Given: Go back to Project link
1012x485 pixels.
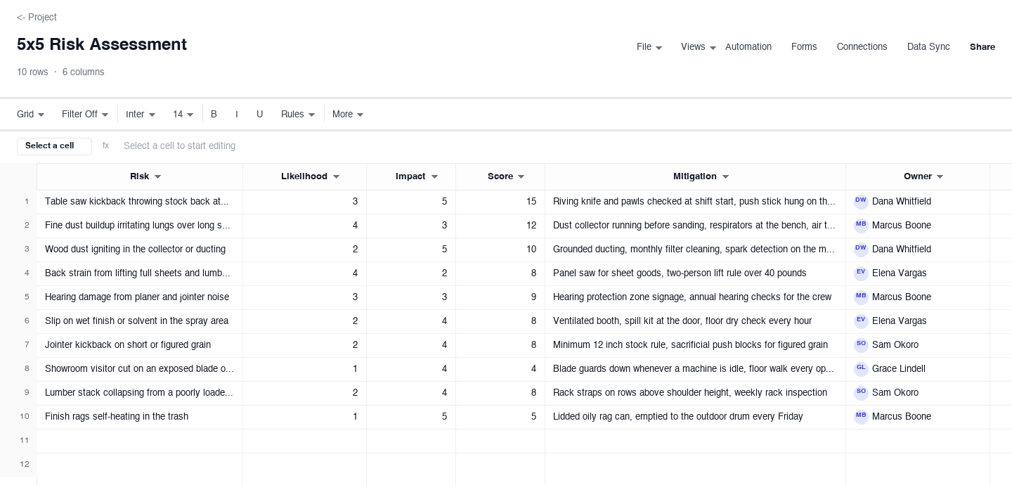Looking at the screenshot, I should pyautogui.click(x=37, y=17).
